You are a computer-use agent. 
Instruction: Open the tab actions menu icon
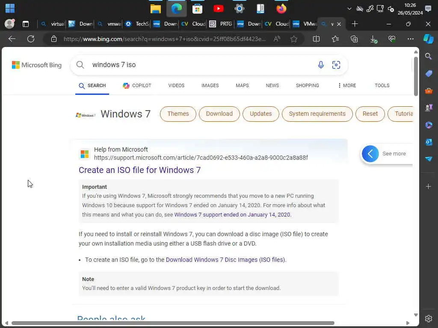(x=26, y=24)
